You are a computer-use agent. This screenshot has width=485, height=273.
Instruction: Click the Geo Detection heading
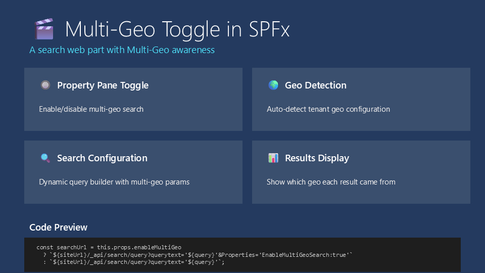click(315, 85)
